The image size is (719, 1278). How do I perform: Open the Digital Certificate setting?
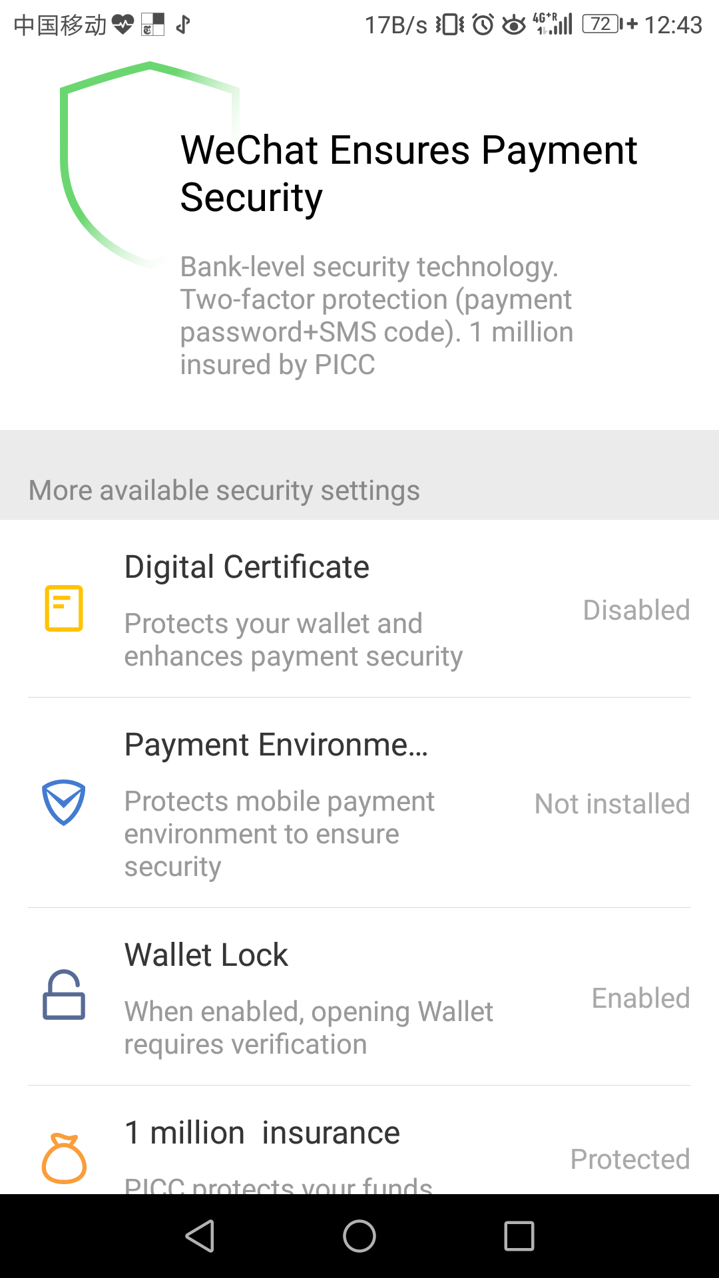(x=247, y=568)
